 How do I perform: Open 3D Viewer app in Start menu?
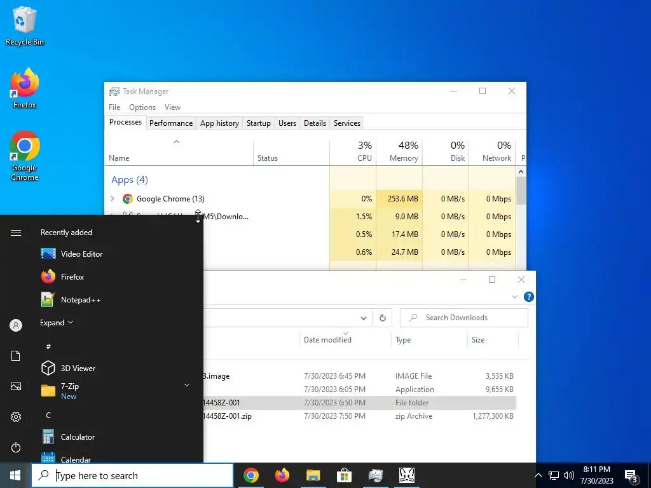coord(68,368)
